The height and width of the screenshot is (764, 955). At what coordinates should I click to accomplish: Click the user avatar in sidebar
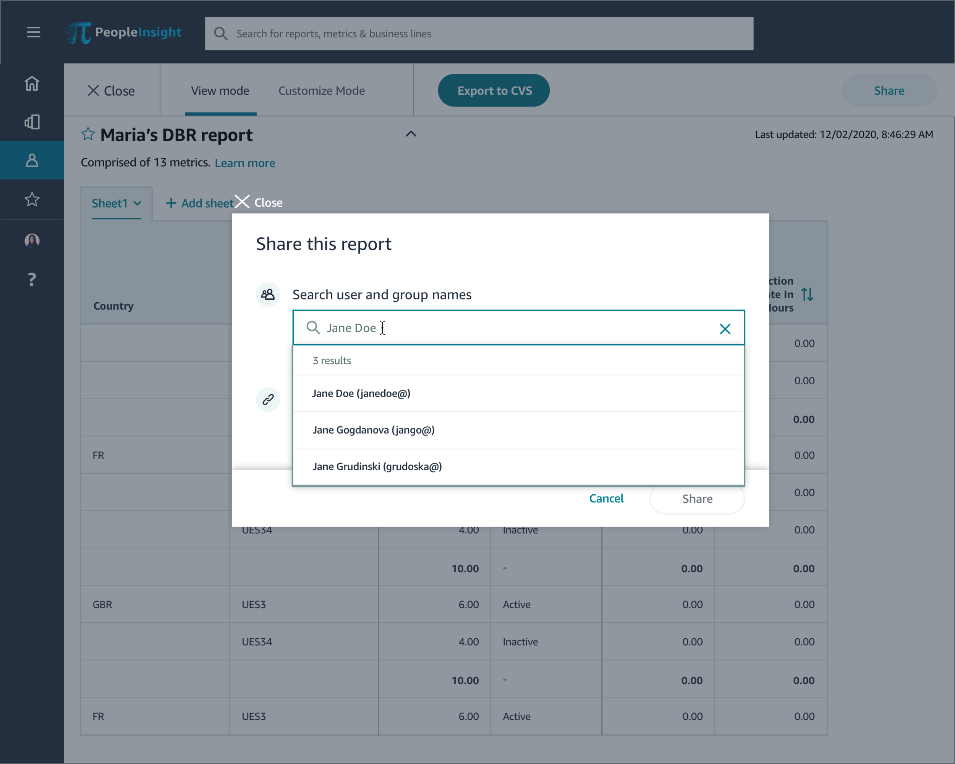tap(32, 241)
